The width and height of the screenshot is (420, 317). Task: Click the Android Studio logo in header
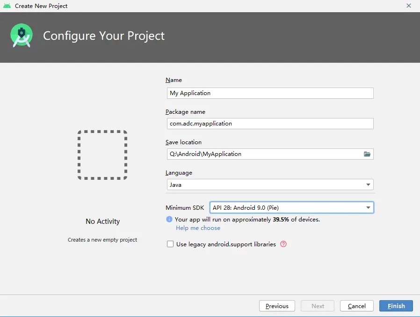point(22,36)
